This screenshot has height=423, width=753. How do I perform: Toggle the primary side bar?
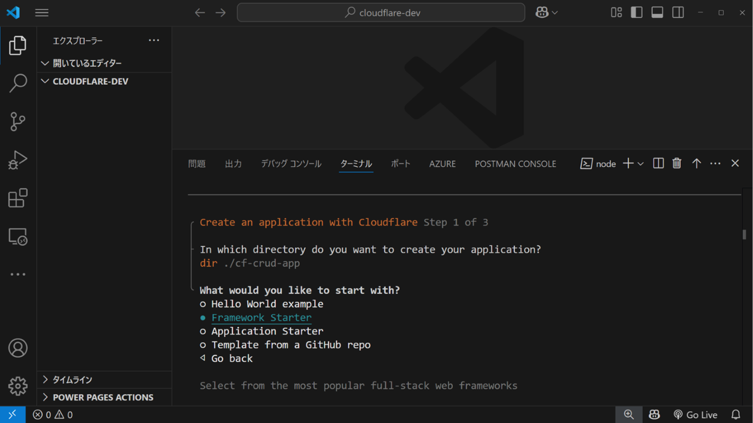pos(637,13)
